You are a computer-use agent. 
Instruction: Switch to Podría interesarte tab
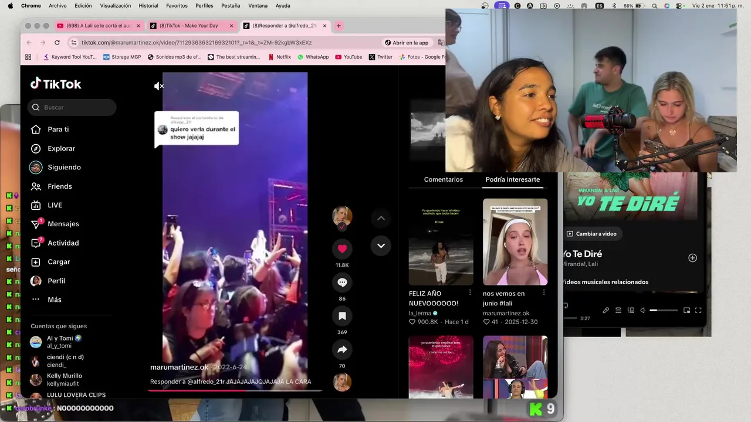point(513,179)
